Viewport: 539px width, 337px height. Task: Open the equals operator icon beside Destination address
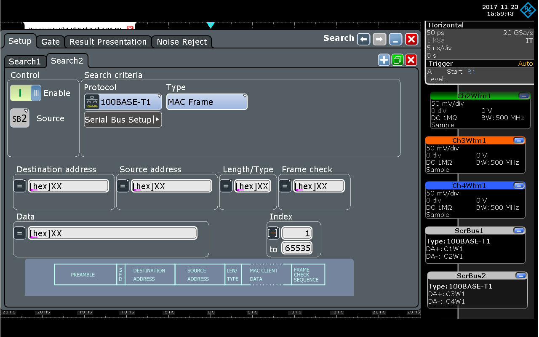click(19, 185)
